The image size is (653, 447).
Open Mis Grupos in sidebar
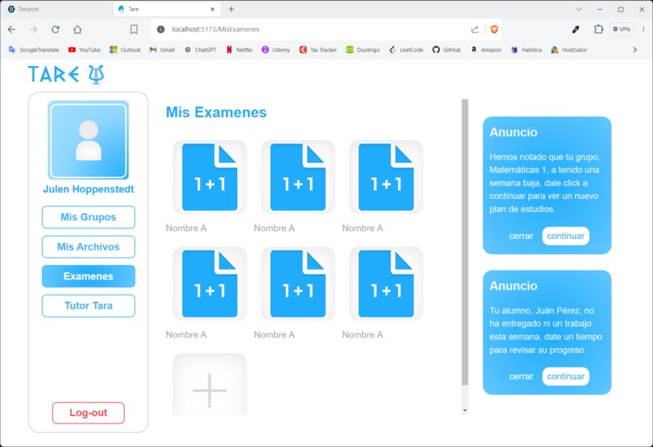(x=88, y=217)
